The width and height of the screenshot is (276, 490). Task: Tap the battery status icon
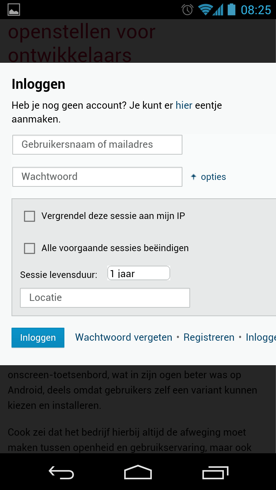(x=231, y=10)
